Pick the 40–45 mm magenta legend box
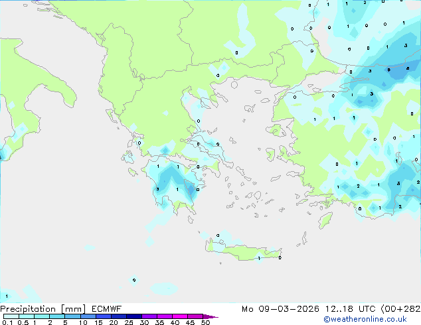The image size is (421, 325). pyautogui.click(x=180, y=316)
